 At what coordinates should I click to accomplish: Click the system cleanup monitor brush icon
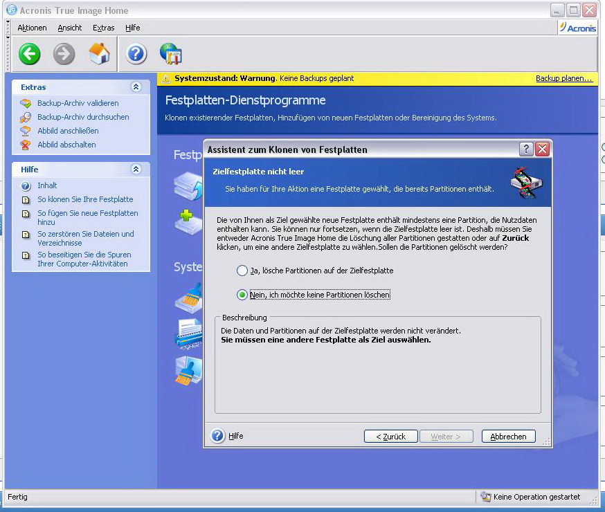[188, 371]
